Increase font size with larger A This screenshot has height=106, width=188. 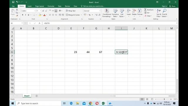43,11
